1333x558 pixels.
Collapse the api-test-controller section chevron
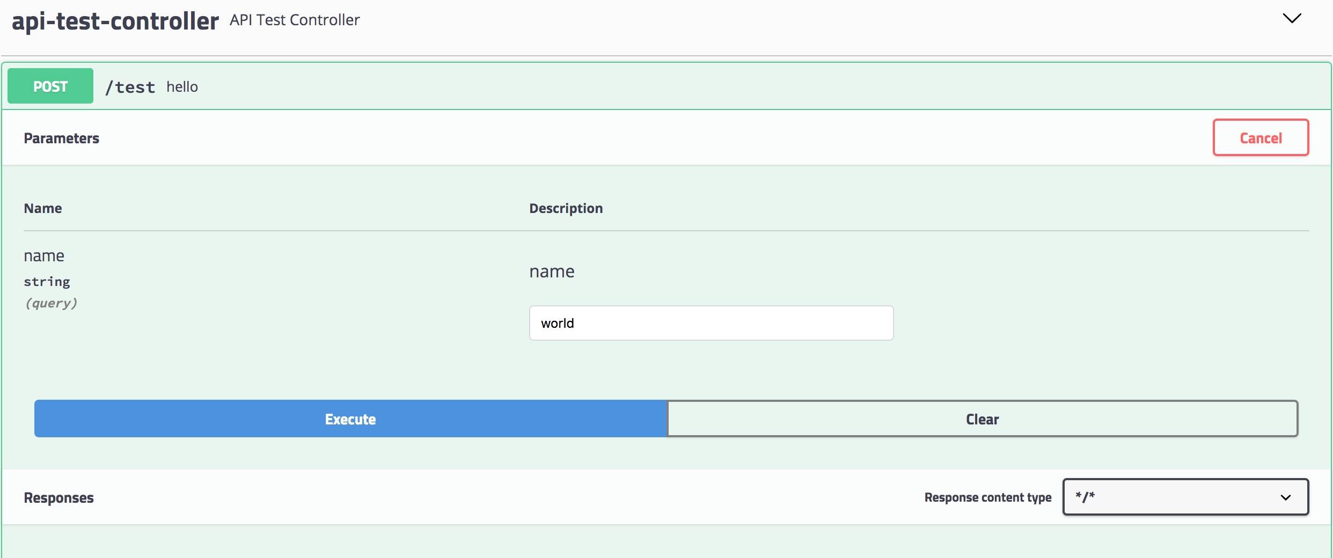point(1292,19)
